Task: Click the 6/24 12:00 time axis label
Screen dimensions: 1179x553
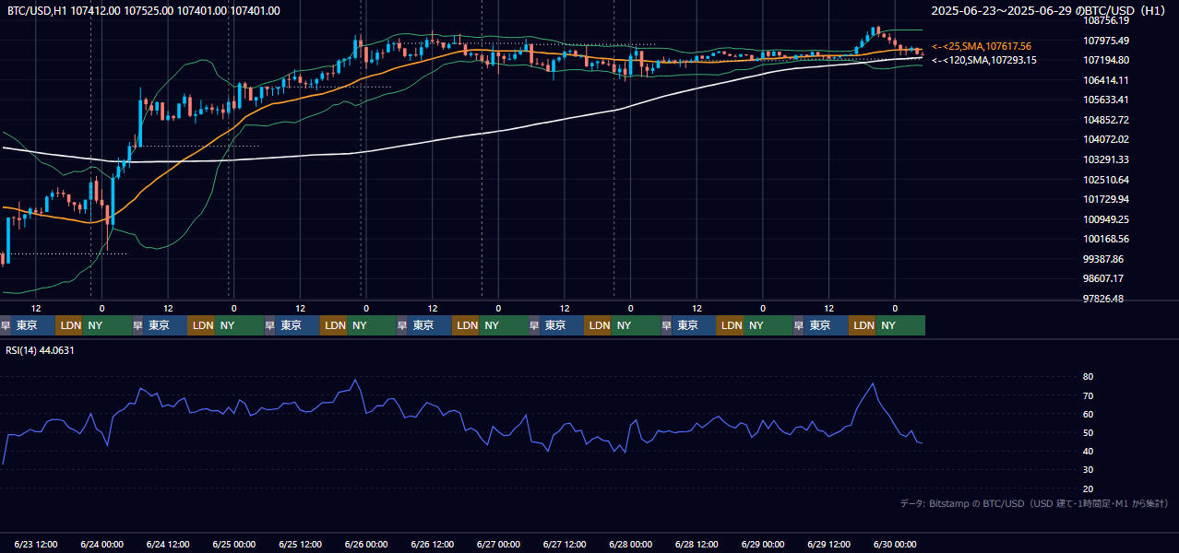Action: 168,544
